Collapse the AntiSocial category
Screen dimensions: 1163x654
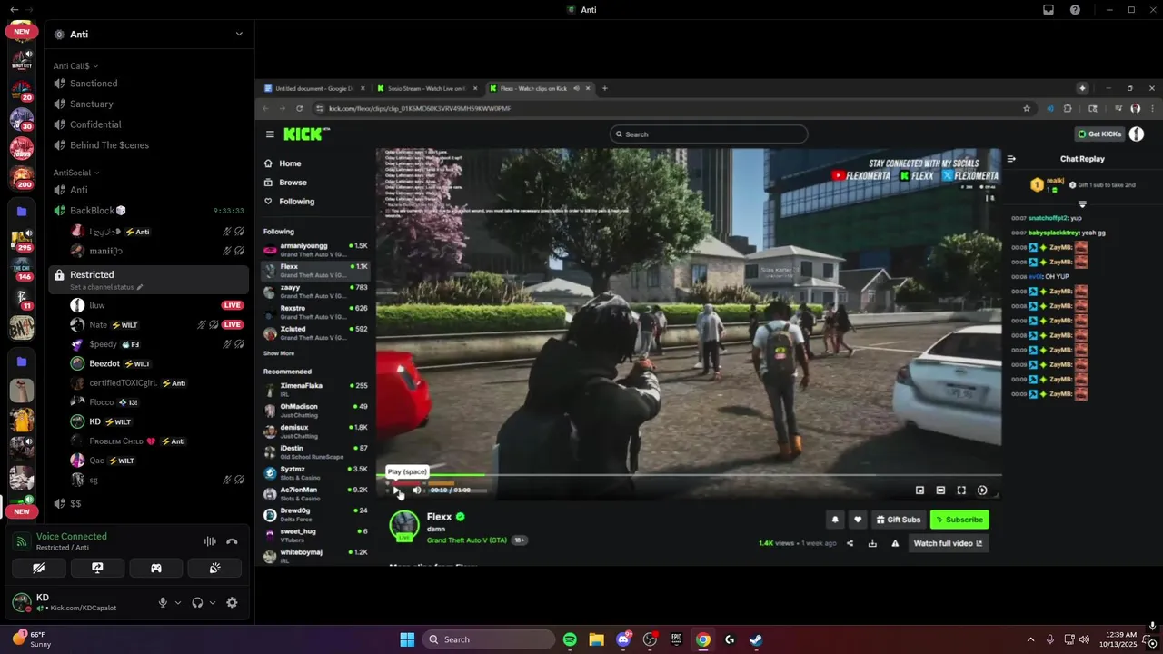(76, 173)
